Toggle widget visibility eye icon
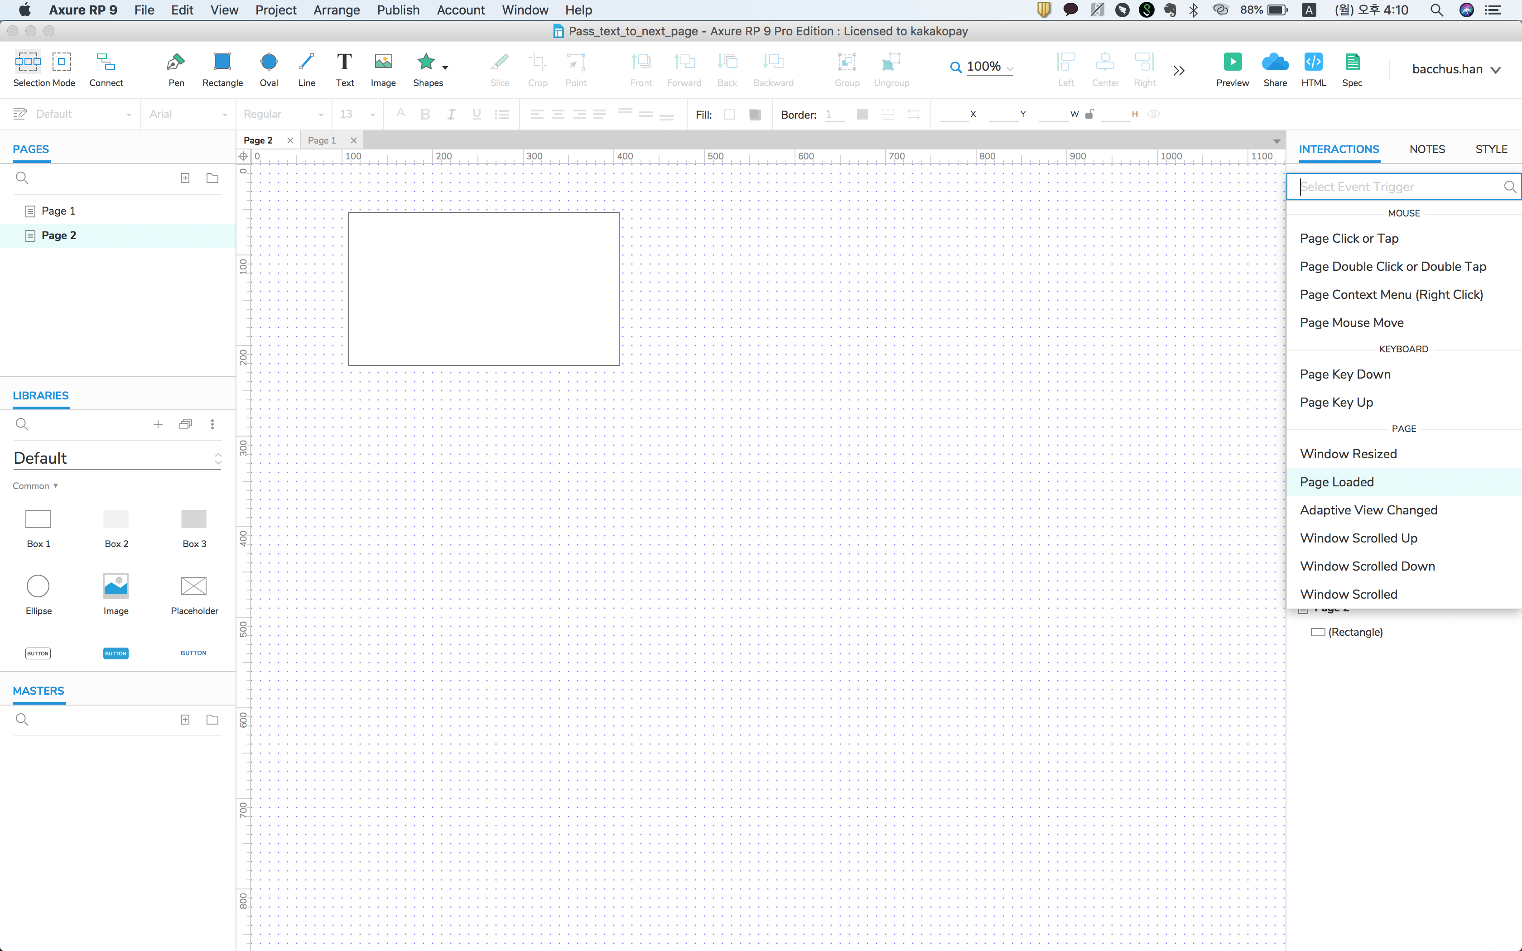 click(x=1153, y=114)
